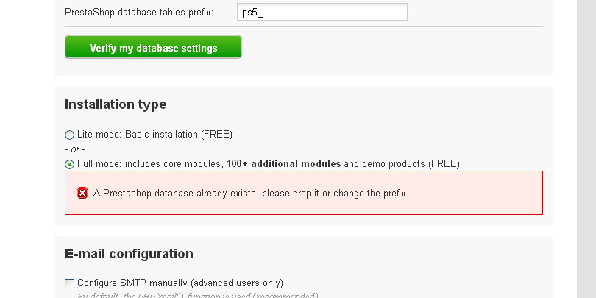
Task: Click the bold '100+ additional modules' text
Action: point(283,164)
